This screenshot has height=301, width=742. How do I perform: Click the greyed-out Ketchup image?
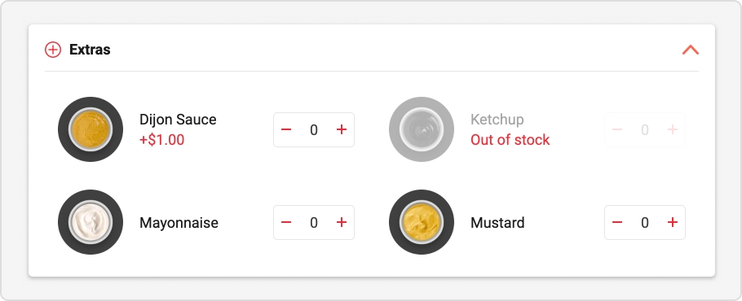422,129
